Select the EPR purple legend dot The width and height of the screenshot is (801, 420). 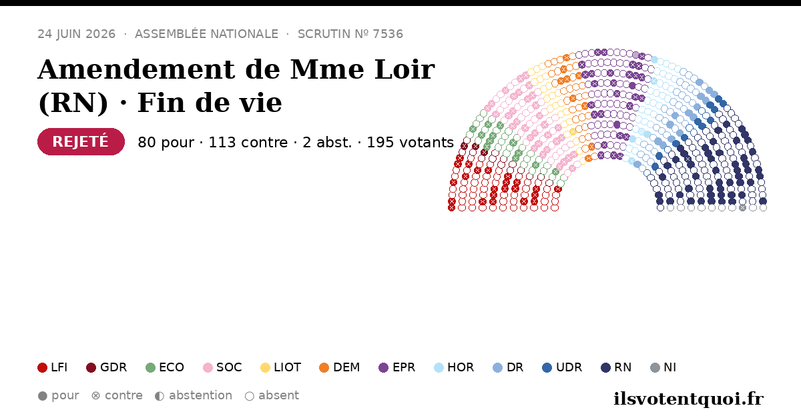(383, 367)
